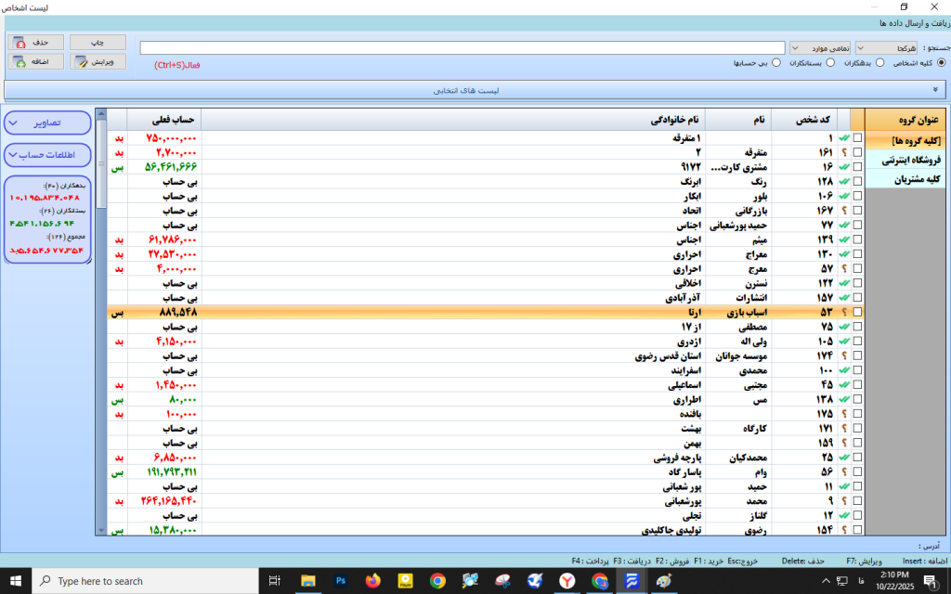Click the green checkmark on the اسباب بازی row
951x594 pixels.
coord(843,312)
